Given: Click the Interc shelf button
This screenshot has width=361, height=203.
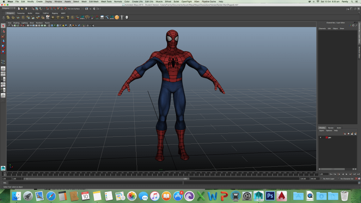Looking at the screenshot, I should click(82, 17).
